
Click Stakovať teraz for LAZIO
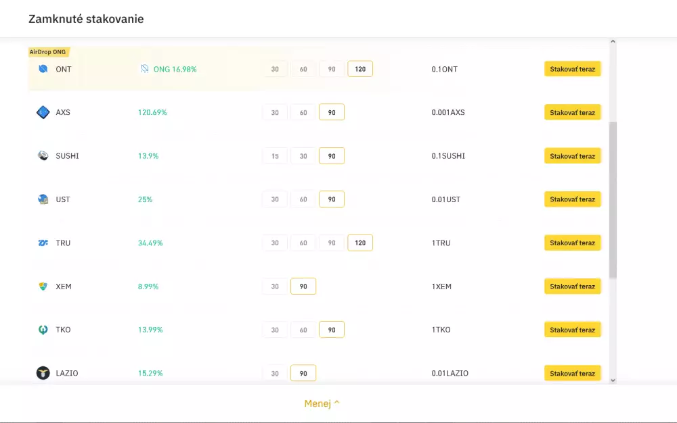tap(573, 372)
